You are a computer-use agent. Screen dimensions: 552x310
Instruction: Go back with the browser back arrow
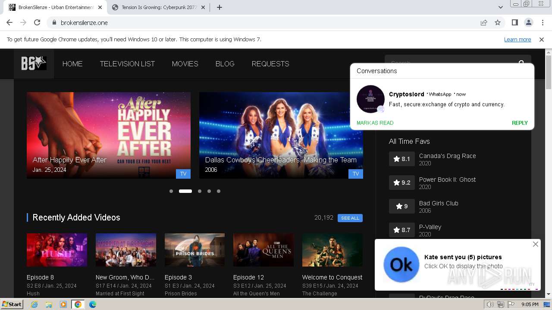tap(9, 23)
